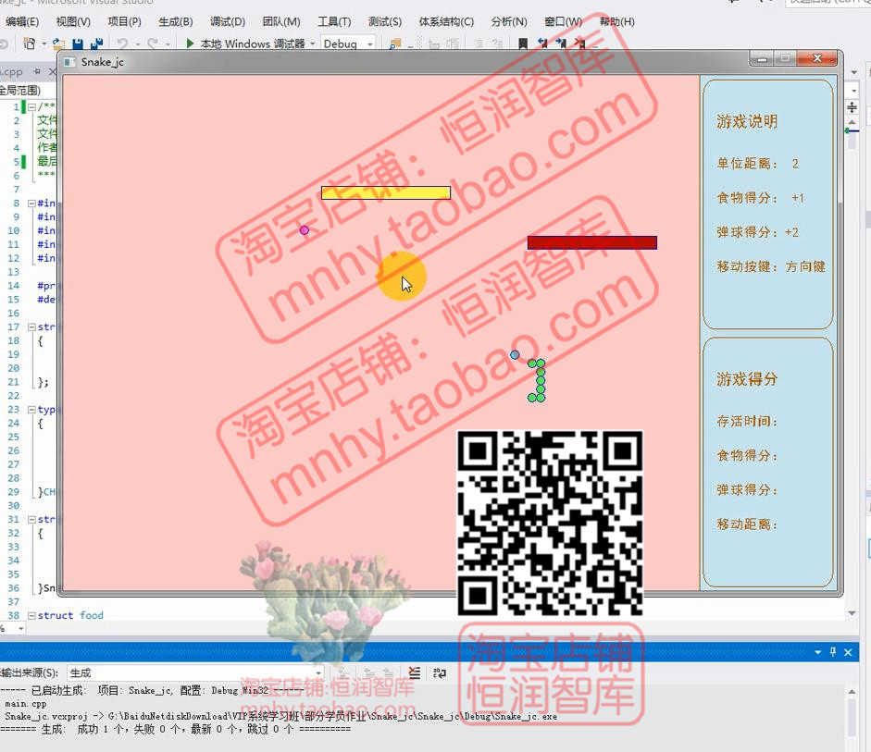Viewport: 871px width, 752px height.
Task: Click the Find in Files toolbar icon
Action: click(395, 43)
